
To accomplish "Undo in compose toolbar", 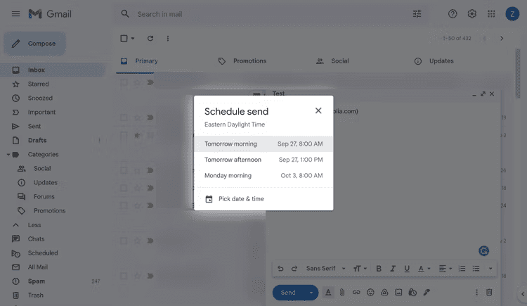I will (x=280, y=269).
